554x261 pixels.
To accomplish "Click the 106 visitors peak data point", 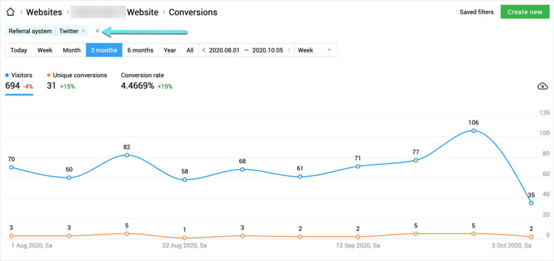I will click(x=473, y=131).
